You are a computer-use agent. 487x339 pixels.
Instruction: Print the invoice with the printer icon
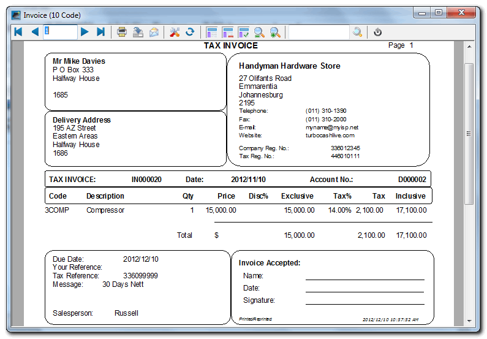coord(122,32)
